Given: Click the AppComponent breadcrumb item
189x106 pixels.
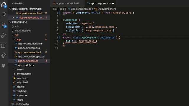Looking at the screenshot, I should 107,9.
